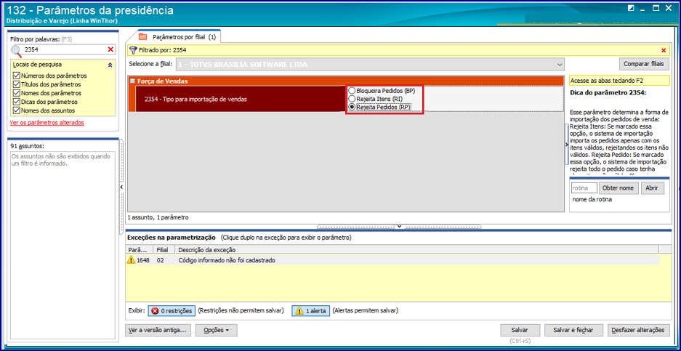Click the Abrir button

tap(652, 188)
